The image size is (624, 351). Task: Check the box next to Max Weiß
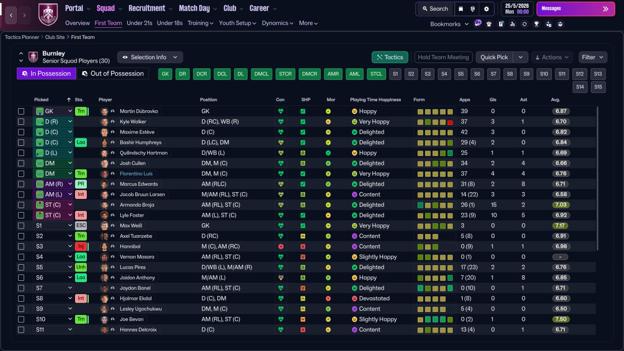pyautogui.click(x=21, y=226)
